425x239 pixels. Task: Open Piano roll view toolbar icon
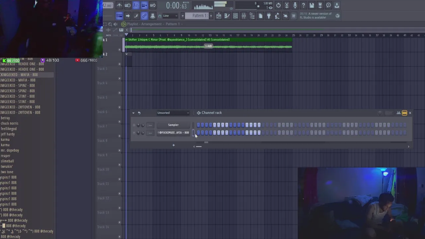pos(227,16)
